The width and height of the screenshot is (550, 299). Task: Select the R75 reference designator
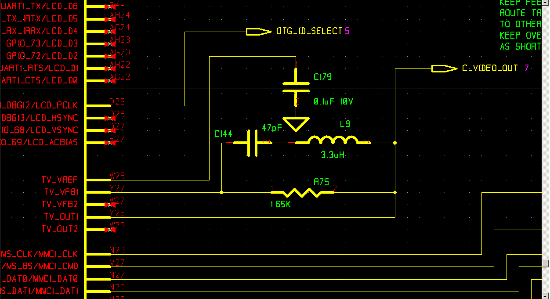coord(322,182)
